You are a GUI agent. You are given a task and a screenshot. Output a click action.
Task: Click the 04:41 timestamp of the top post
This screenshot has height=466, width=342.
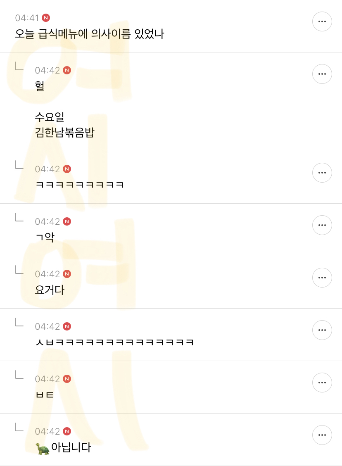coord(27,18)
